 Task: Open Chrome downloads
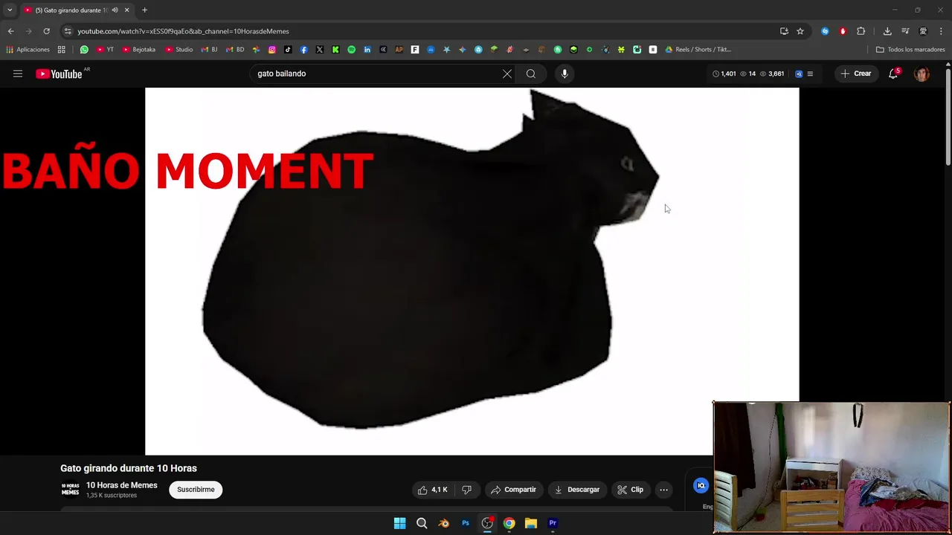[887, 31]
